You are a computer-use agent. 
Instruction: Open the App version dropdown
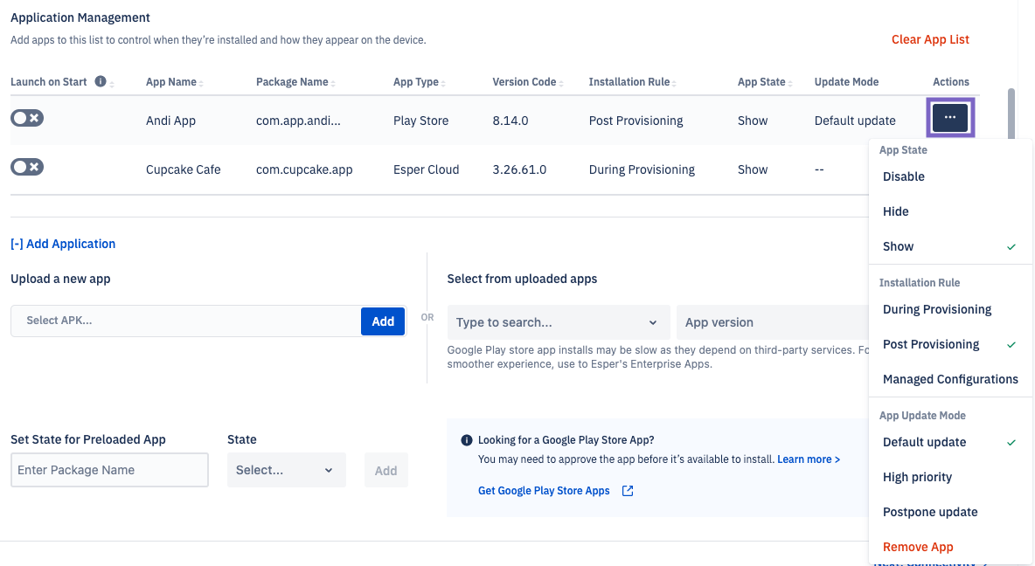[772, 322]
